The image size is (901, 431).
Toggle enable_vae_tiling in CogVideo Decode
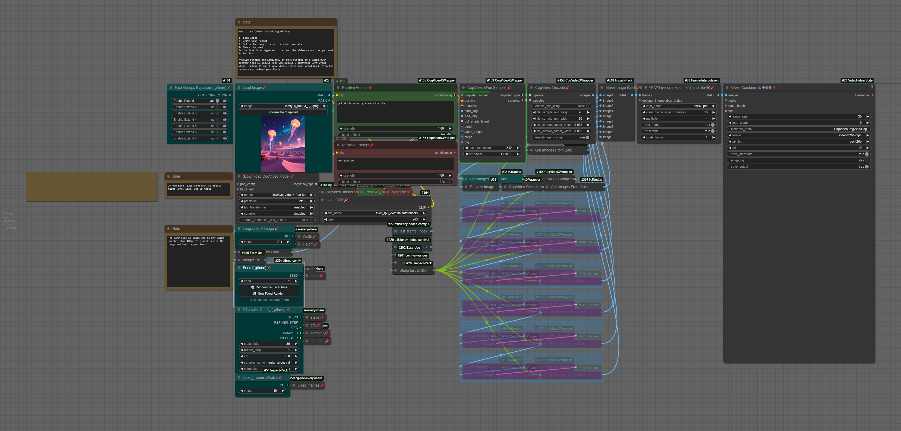point(588,106)
